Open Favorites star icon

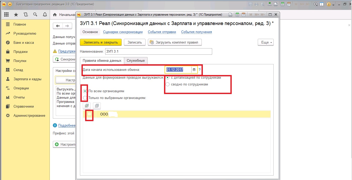point(16,15)
